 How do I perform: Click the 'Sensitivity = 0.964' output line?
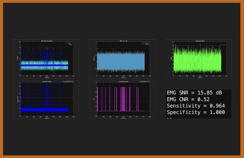pos(195,106)
